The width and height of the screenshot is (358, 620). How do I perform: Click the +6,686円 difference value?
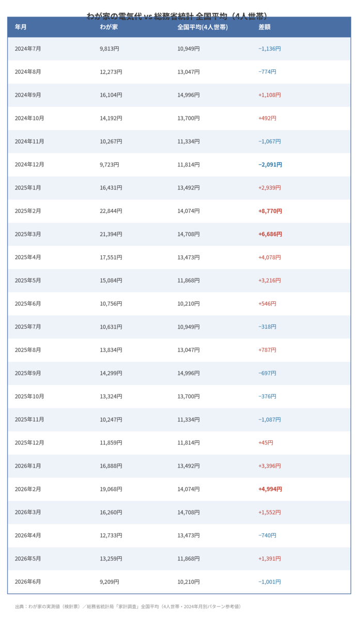pos(270,234)
